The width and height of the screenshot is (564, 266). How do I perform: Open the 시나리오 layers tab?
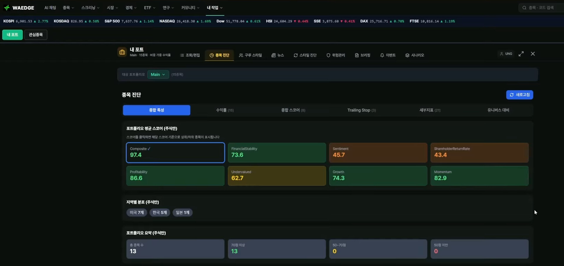(x=414, y=55)
